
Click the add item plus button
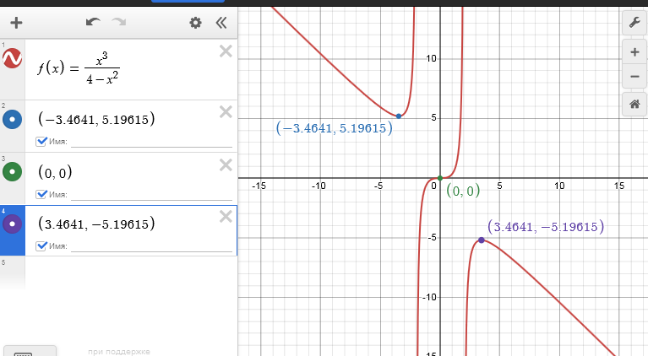pos(15,23)
